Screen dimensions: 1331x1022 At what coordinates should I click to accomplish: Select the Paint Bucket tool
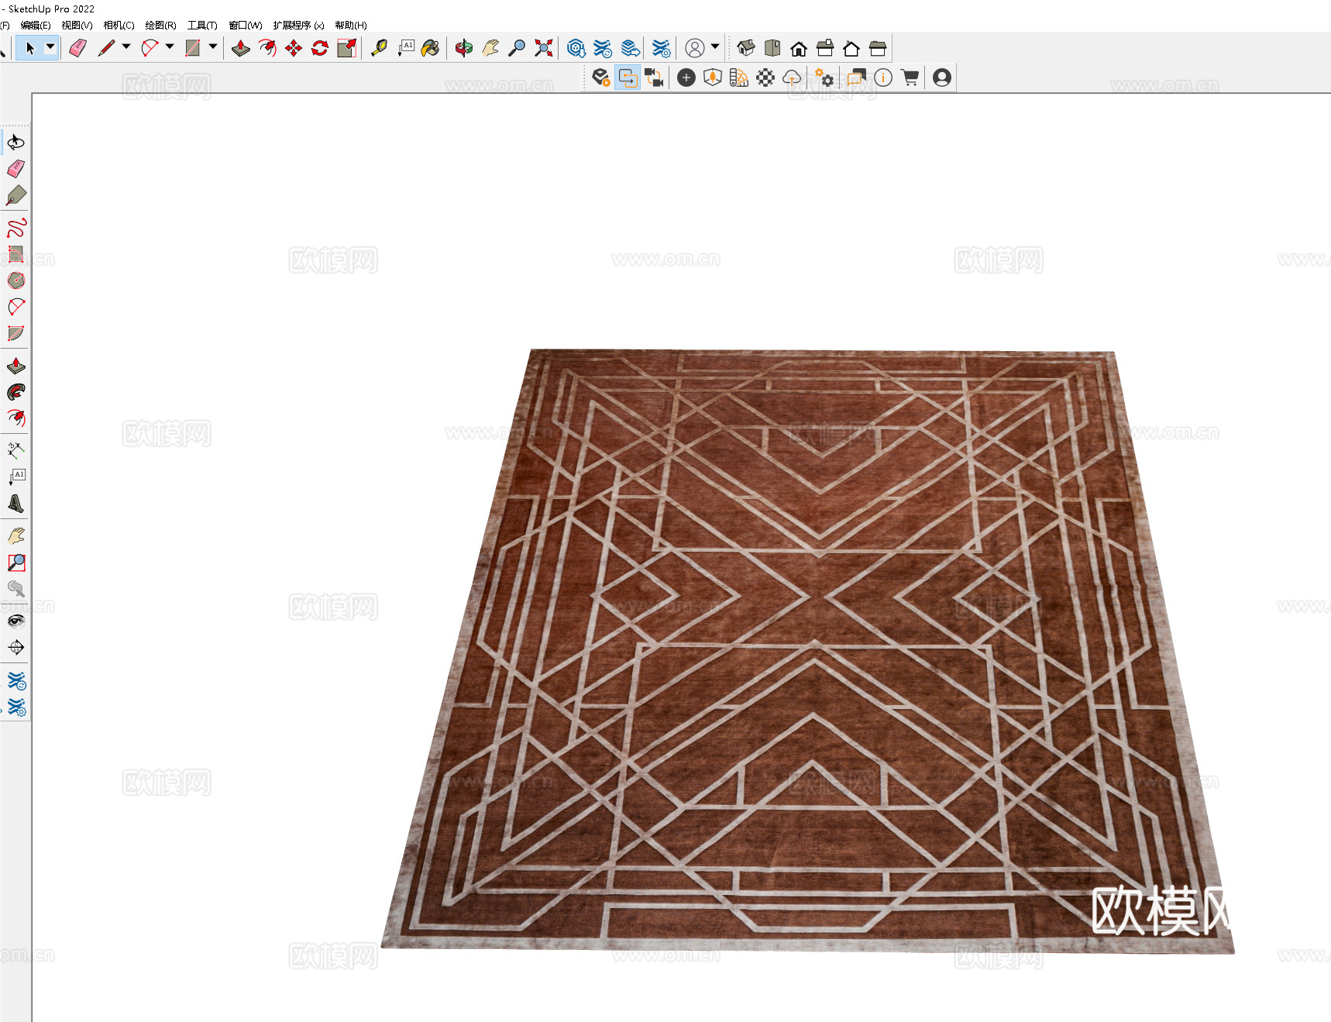431,48
